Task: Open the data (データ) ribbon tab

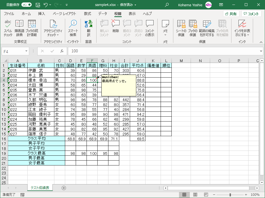Action: click(102, 14)
